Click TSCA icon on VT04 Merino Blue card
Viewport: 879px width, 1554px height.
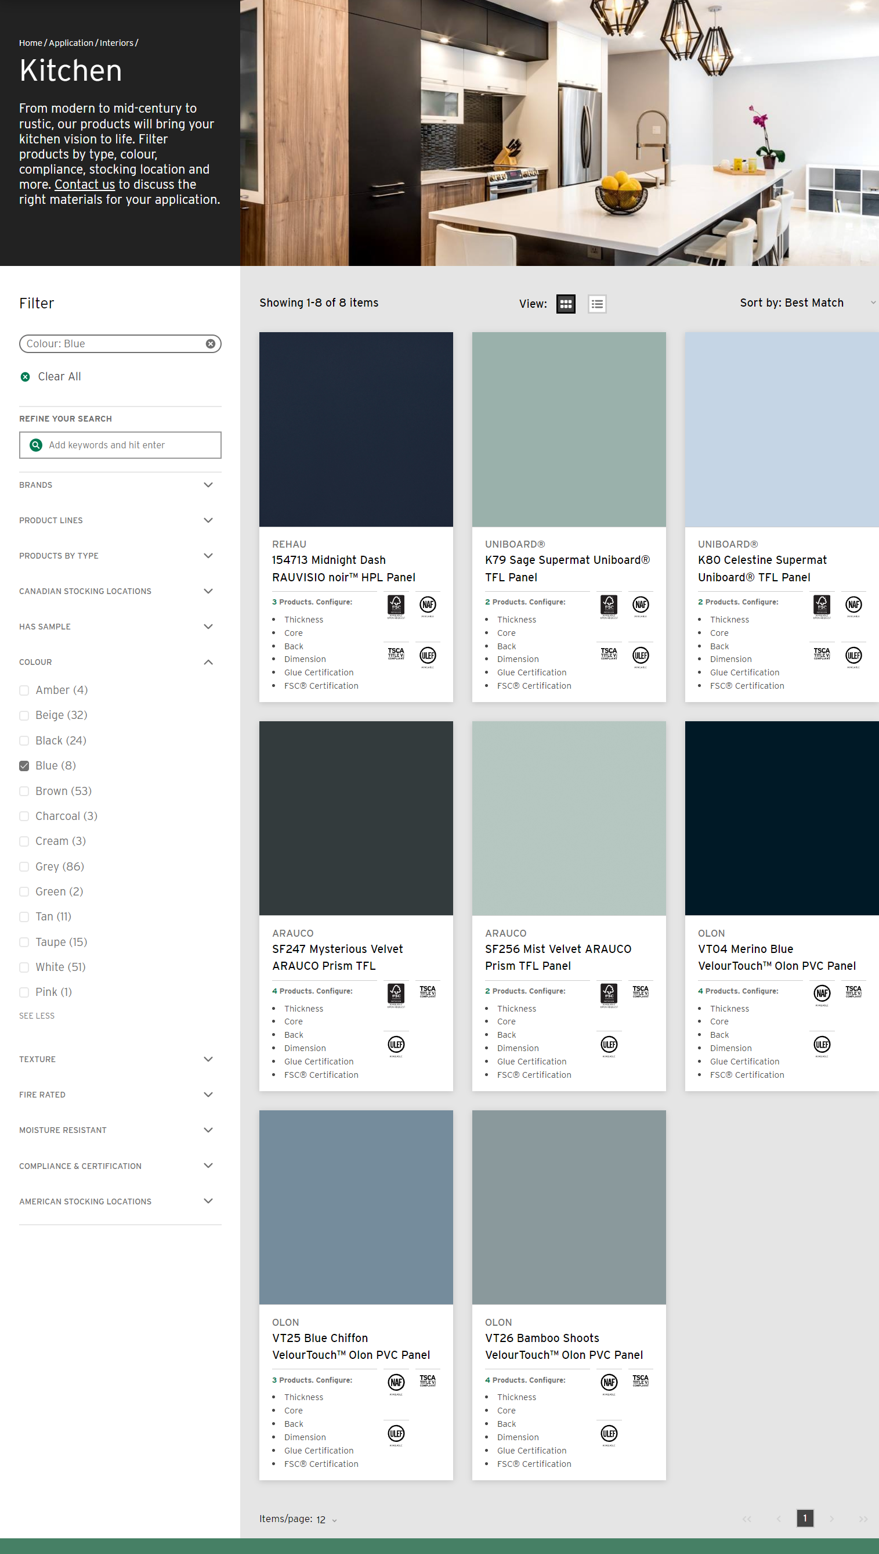point(853,991)
